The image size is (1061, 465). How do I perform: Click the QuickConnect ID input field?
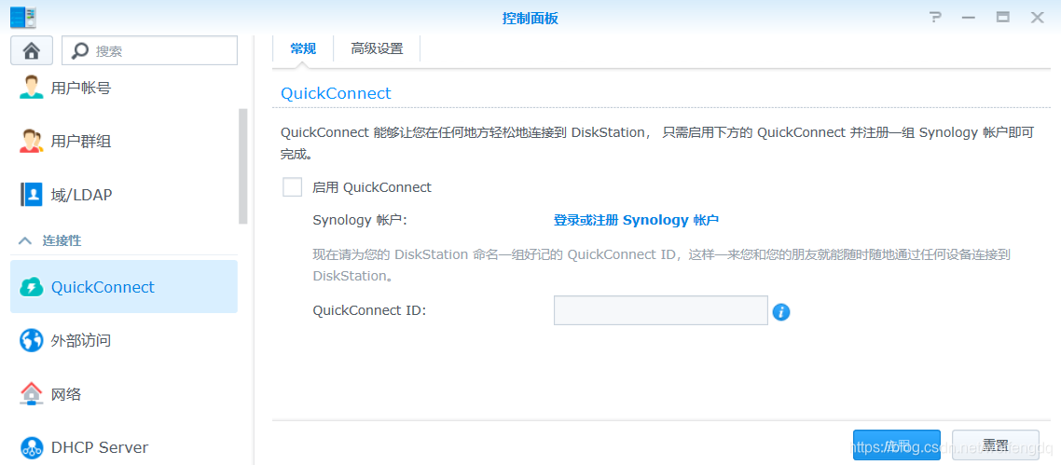(x=660, y=310)
